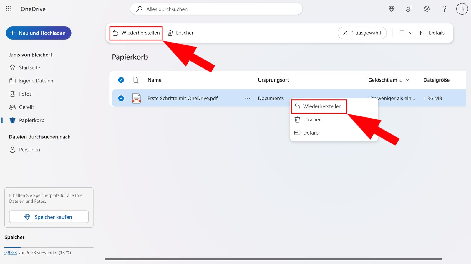
Task: Select Details in the context menu
Action: (311, 133)
